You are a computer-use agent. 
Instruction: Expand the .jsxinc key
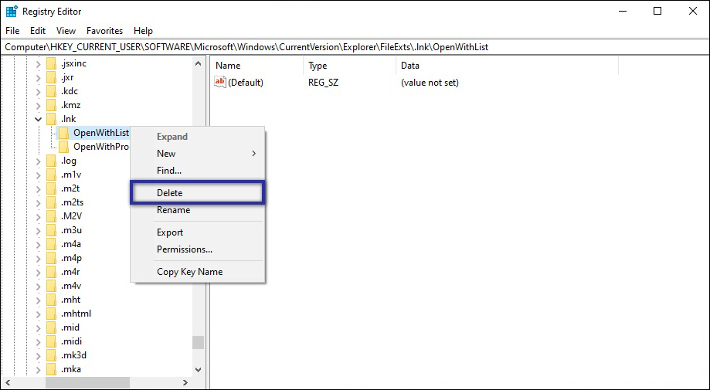(39, 63)
